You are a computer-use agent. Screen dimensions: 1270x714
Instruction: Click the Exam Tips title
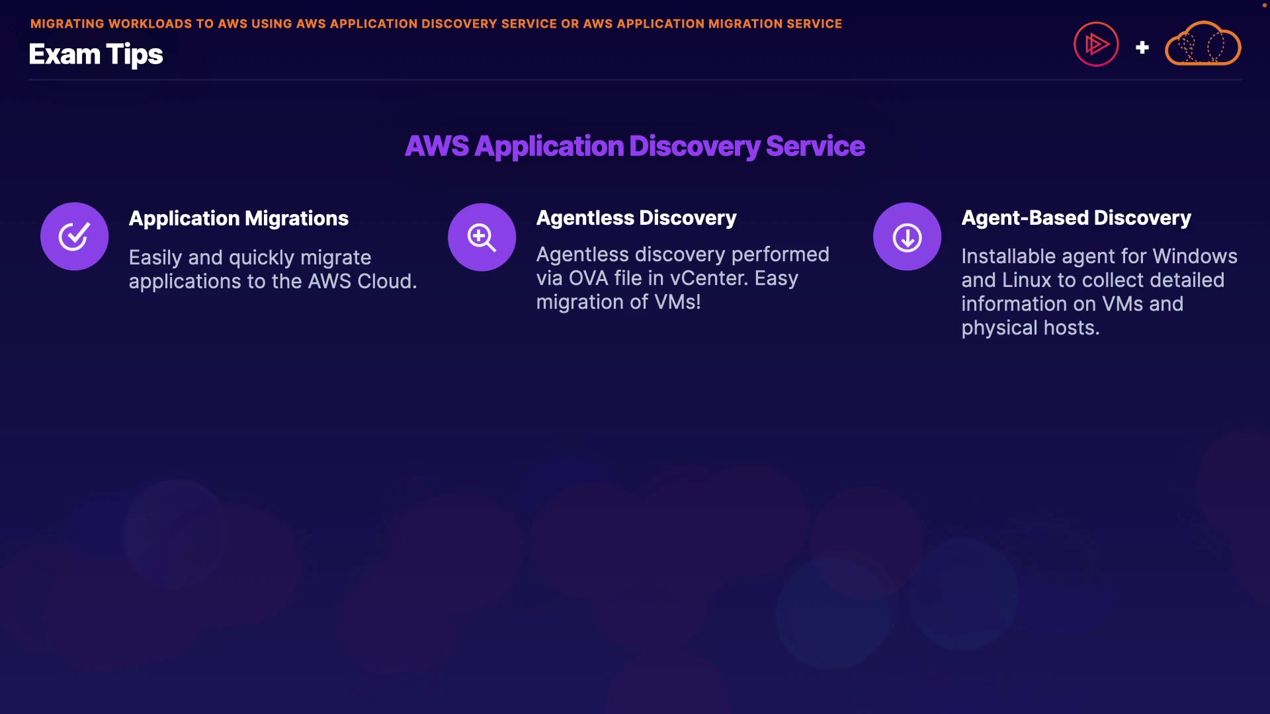(96, 54)
